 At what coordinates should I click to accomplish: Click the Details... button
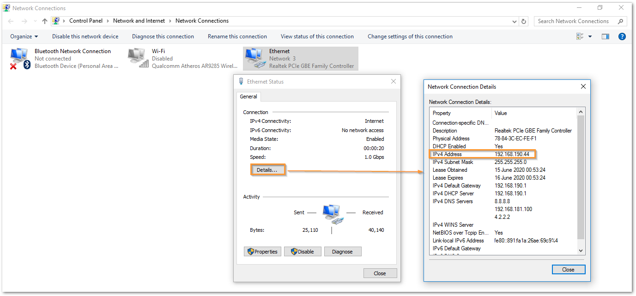(x=267, y=170)
